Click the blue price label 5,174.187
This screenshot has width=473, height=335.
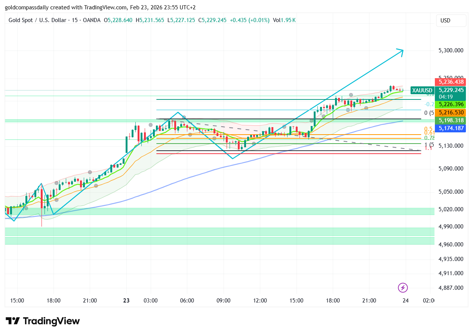(x=451, y=129)
